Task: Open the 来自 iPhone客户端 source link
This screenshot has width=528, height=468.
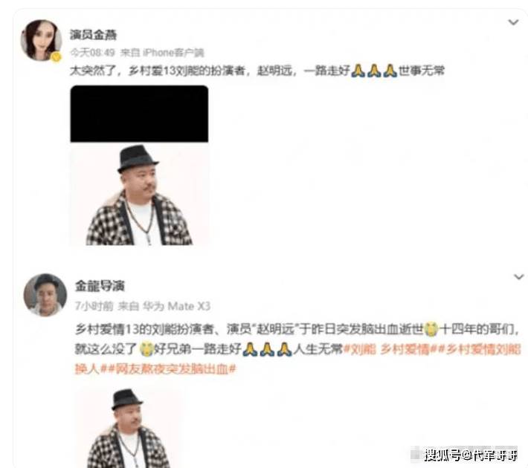Action: coord(162,53)
